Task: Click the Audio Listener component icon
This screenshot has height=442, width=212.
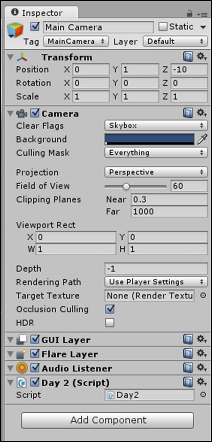Action: (22, 368)
